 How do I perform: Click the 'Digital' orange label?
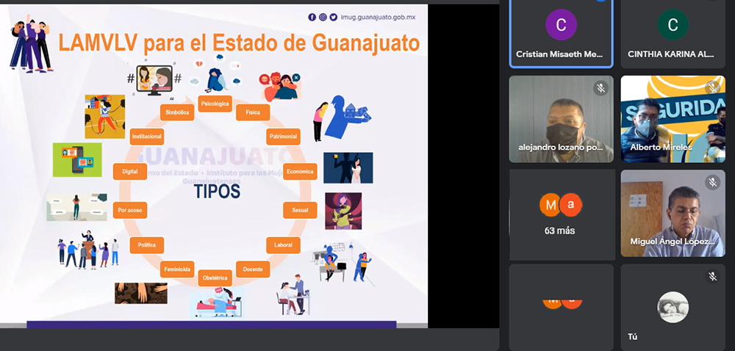[130, 171]
